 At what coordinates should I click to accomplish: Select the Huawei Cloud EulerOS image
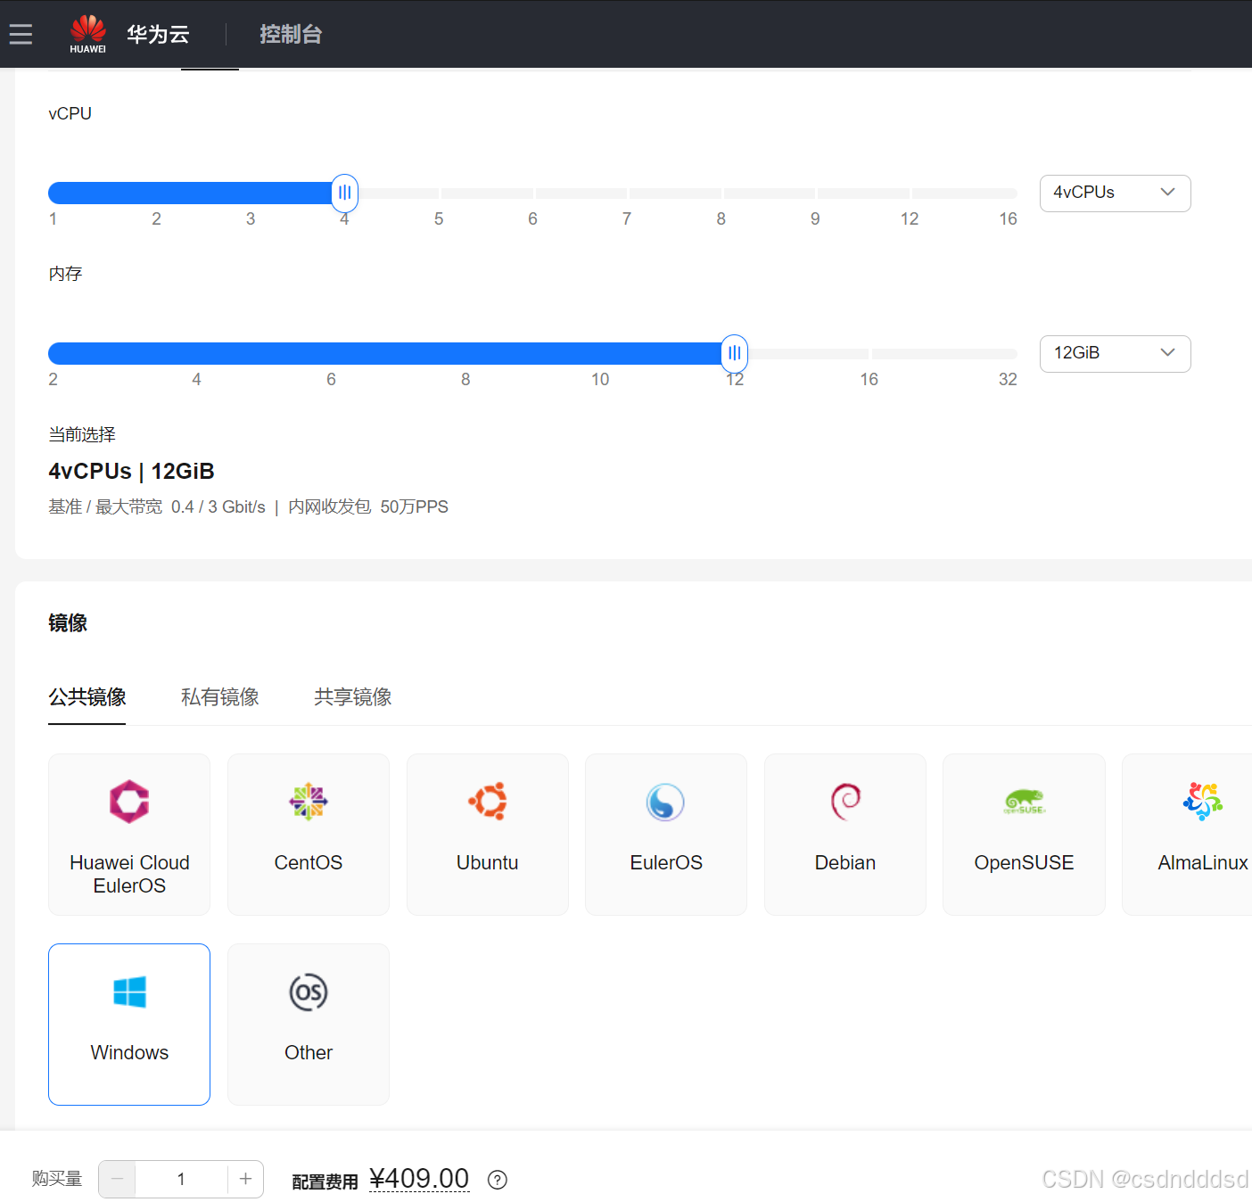click(129, 835)
